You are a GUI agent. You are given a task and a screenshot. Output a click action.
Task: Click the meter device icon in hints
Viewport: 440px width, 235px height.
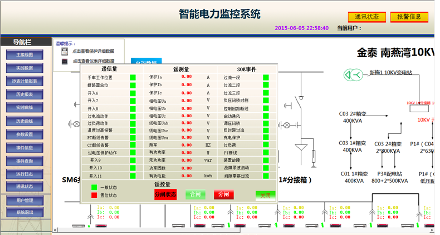point(65,61)
